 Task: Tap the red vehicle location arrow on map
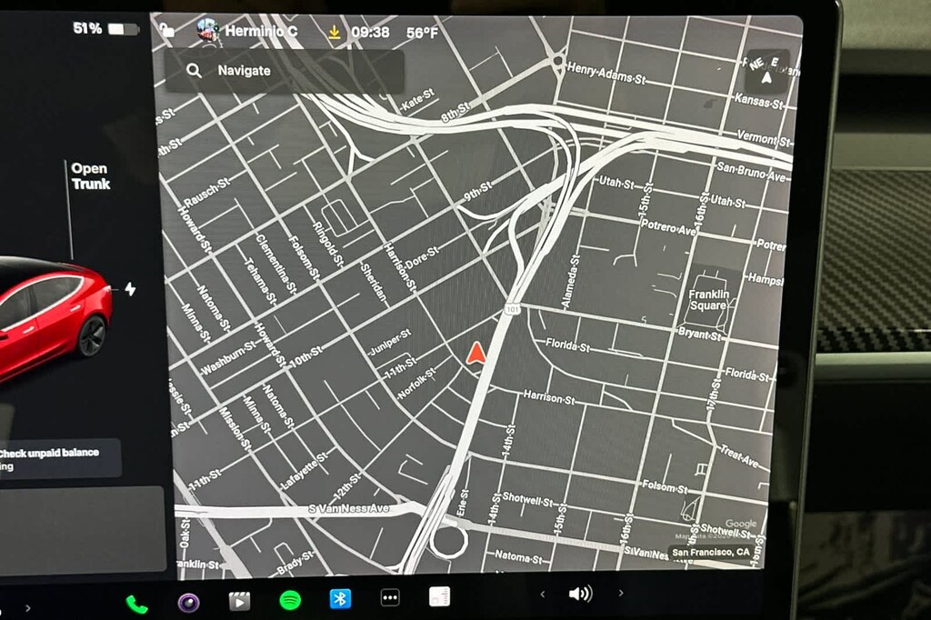tap(476, 354)
